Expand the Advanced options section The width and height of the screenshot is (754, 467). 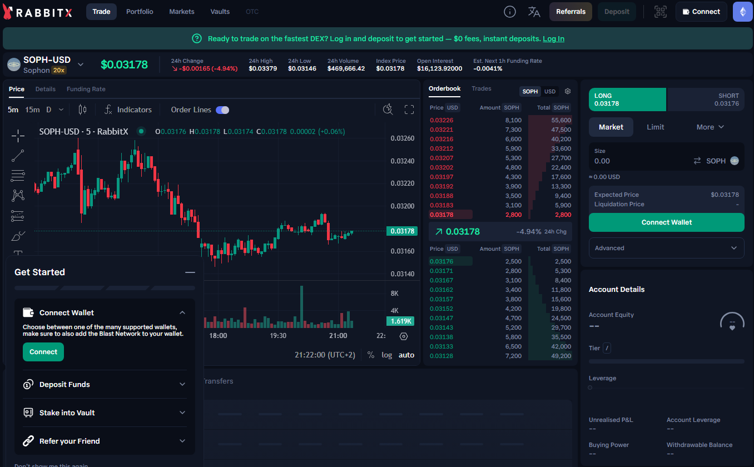(x=667, y=248)
